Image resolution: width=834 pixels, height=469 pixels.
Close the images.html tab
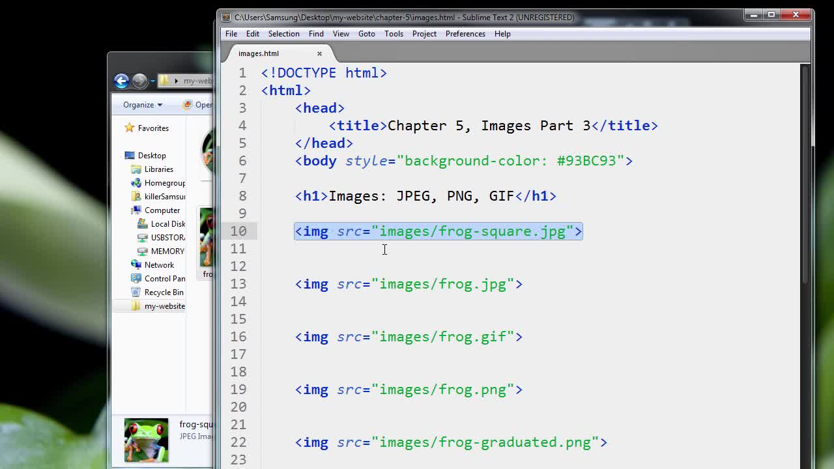(319, 53)
